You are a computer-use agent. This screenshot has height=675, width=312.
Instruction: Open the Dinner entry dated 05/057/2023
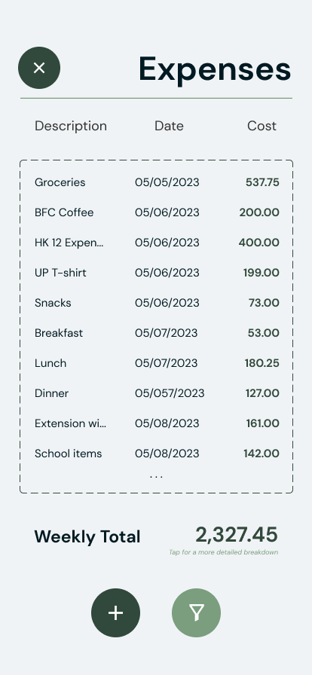pos(157,393)
